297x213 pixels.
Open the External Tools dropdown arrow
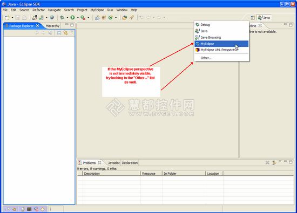[x=88, y=18]
